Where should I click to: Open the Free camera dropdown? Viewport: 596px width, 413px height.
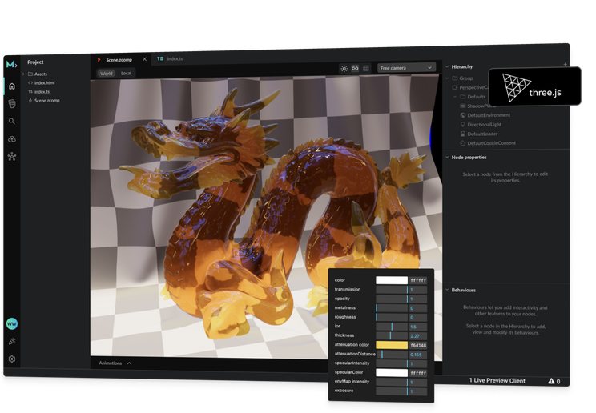tap(406, 67)
